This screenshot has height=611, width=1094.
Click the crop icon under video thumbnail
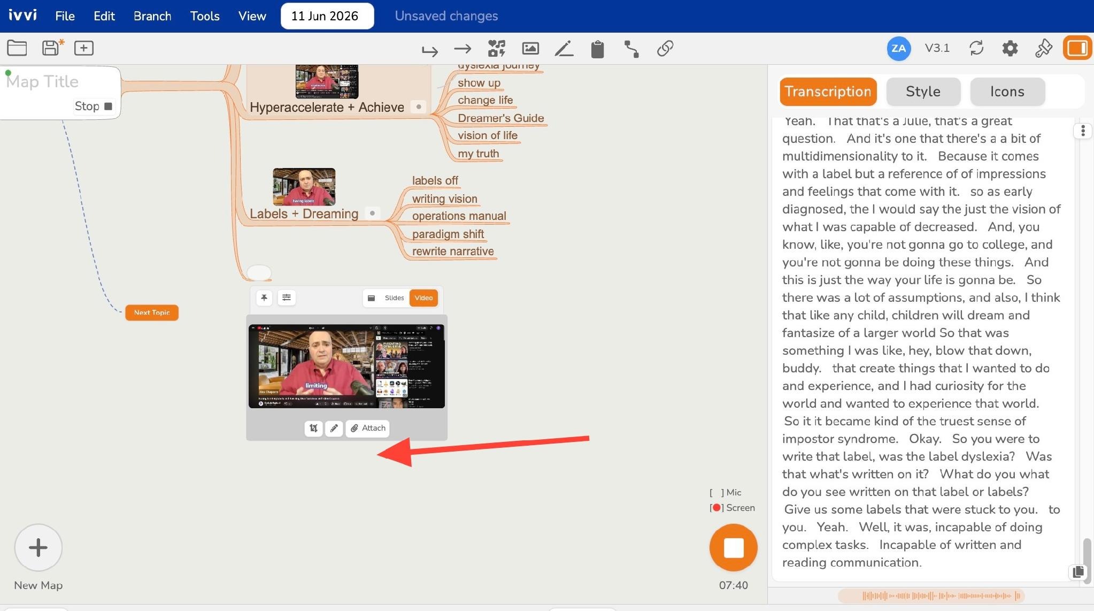[x=313, y=428]
